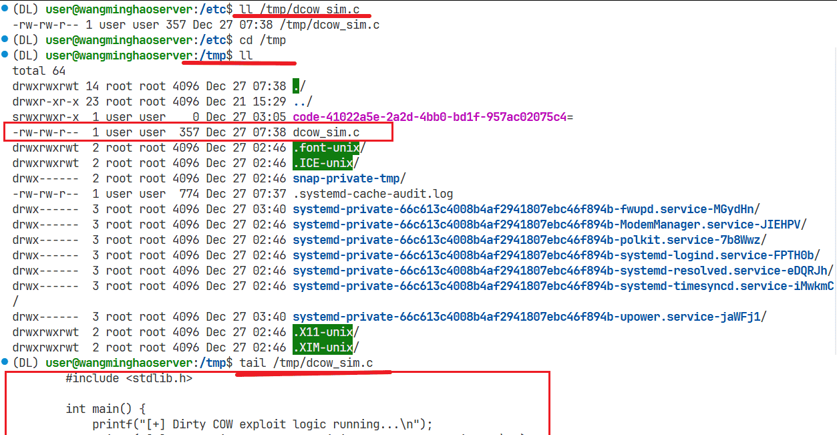Screen dimensions: 837x435
Task: Click the parent directory '../' entry
Action: (x=303, y=102)
